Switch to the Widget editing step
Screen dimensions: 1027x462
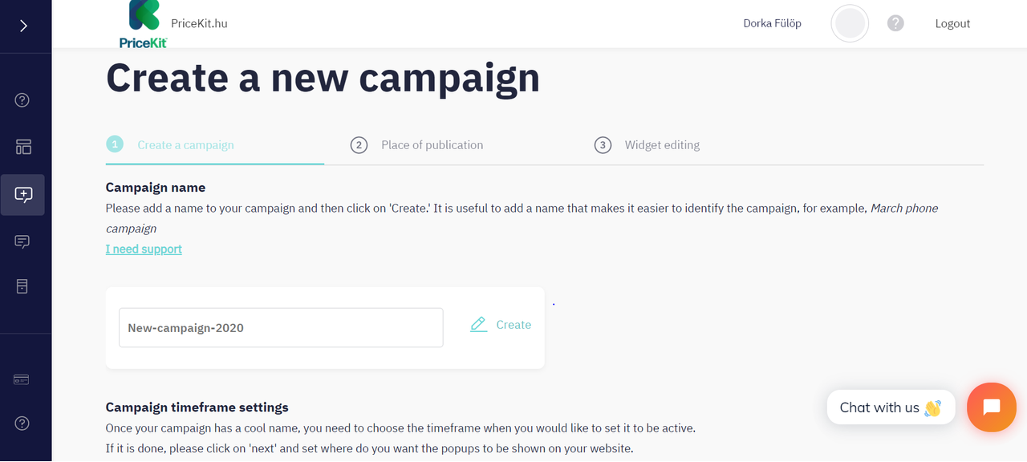661,145
